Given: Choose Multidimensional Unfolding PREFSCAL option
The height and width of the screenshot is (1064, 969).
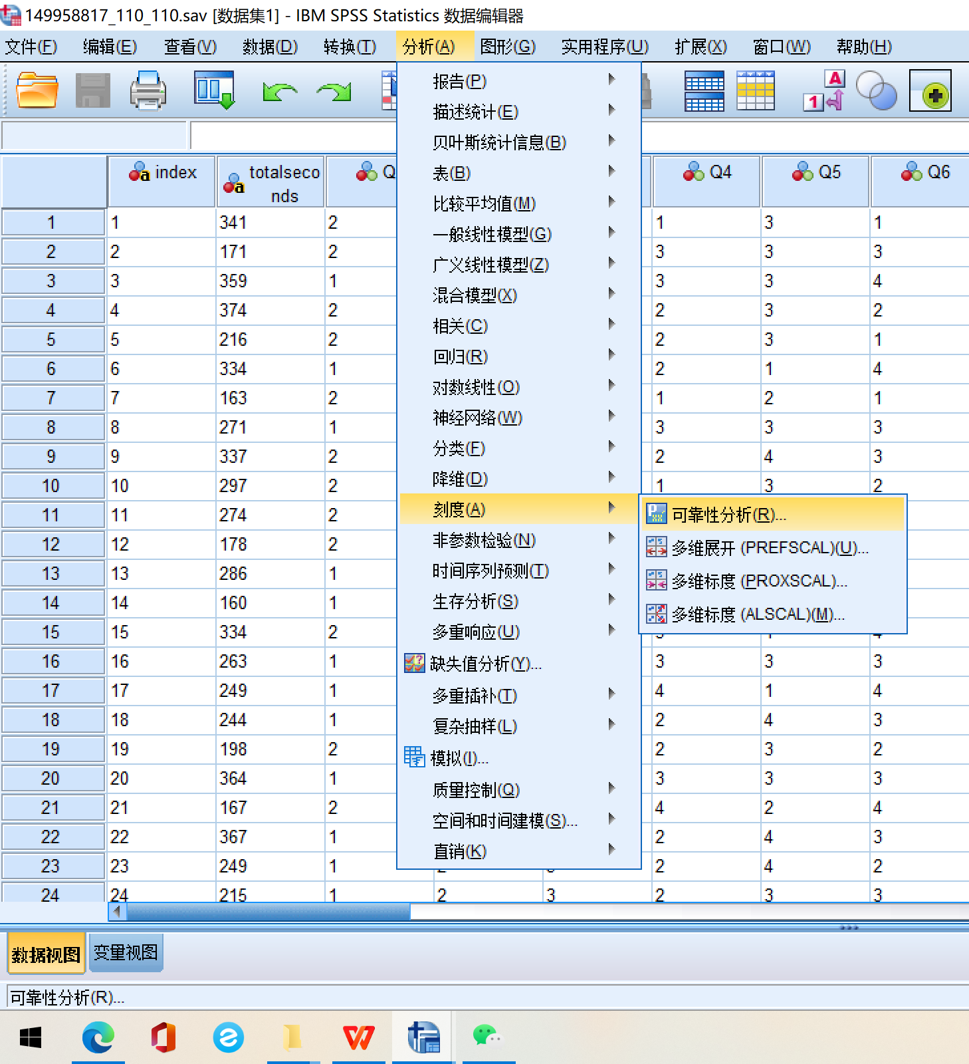Looking at the screenshot, I should [772, 548].
